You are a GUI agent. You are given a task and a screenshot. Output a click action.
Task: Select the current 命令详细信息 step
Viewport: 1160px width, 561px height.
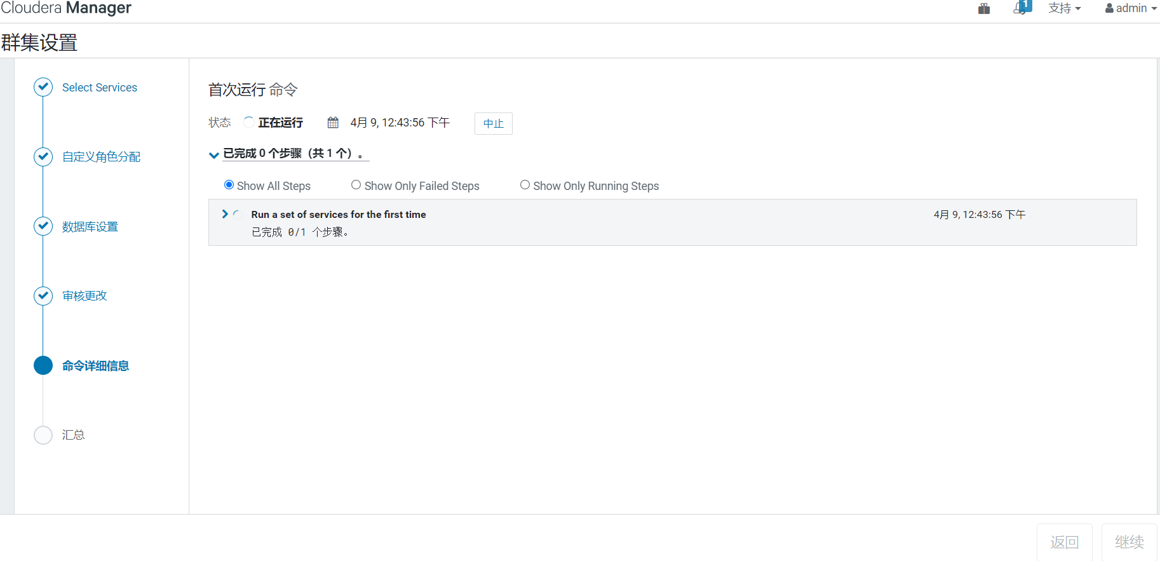click(x=95, y=366)
